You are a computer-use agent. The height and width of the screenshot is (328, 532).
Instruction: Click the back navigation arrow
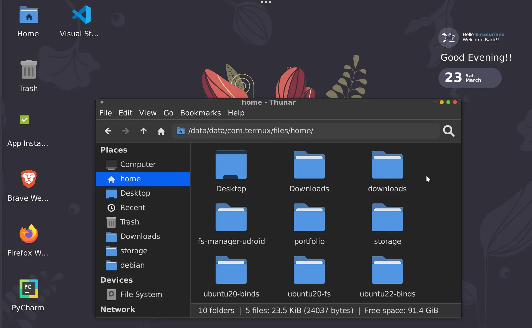pos(108,131)
